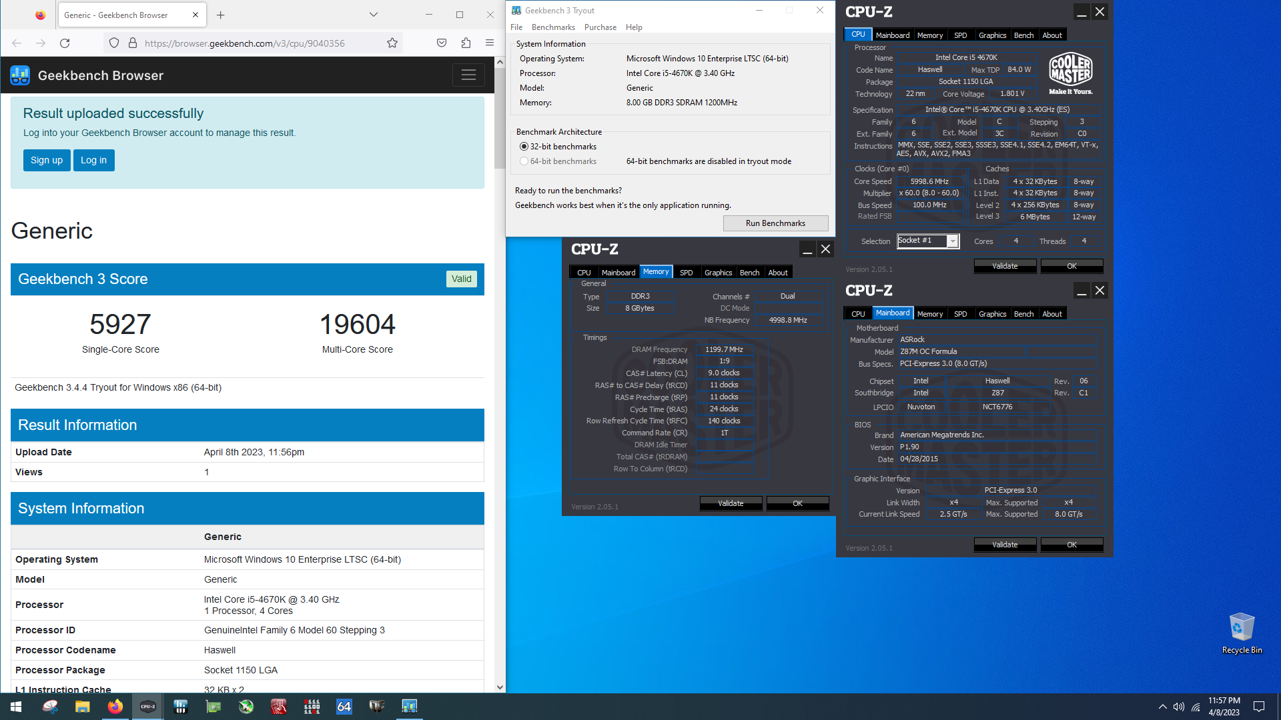Open About tab in top CPU-Z window
The width and height of the screenshot is (1281, 720).
pyautogui.click(x=1052, y=35)
